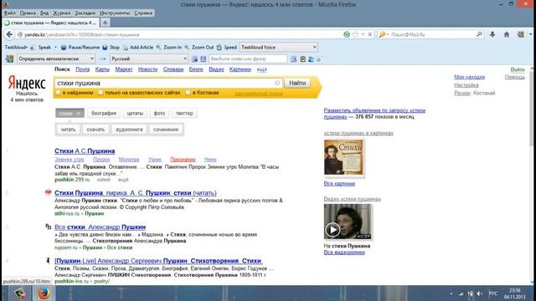Open the Правка menu
The height and width of the screenshot is (301, 536).
click(28, 13)
